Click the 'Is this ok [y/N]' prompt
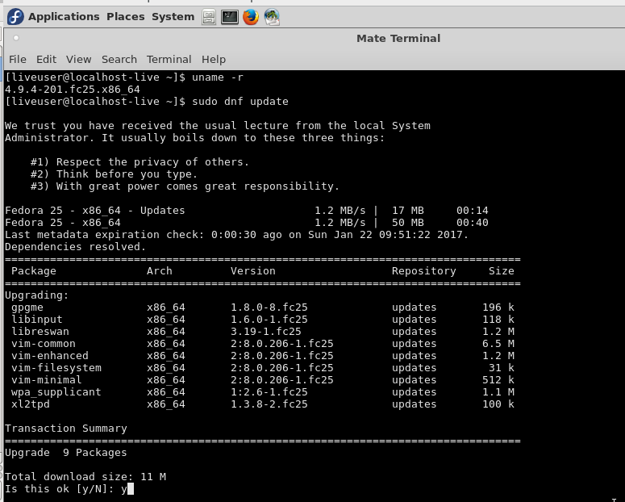Screen dimensions: 625x502 pyautogui.click(x=60, y=489)
